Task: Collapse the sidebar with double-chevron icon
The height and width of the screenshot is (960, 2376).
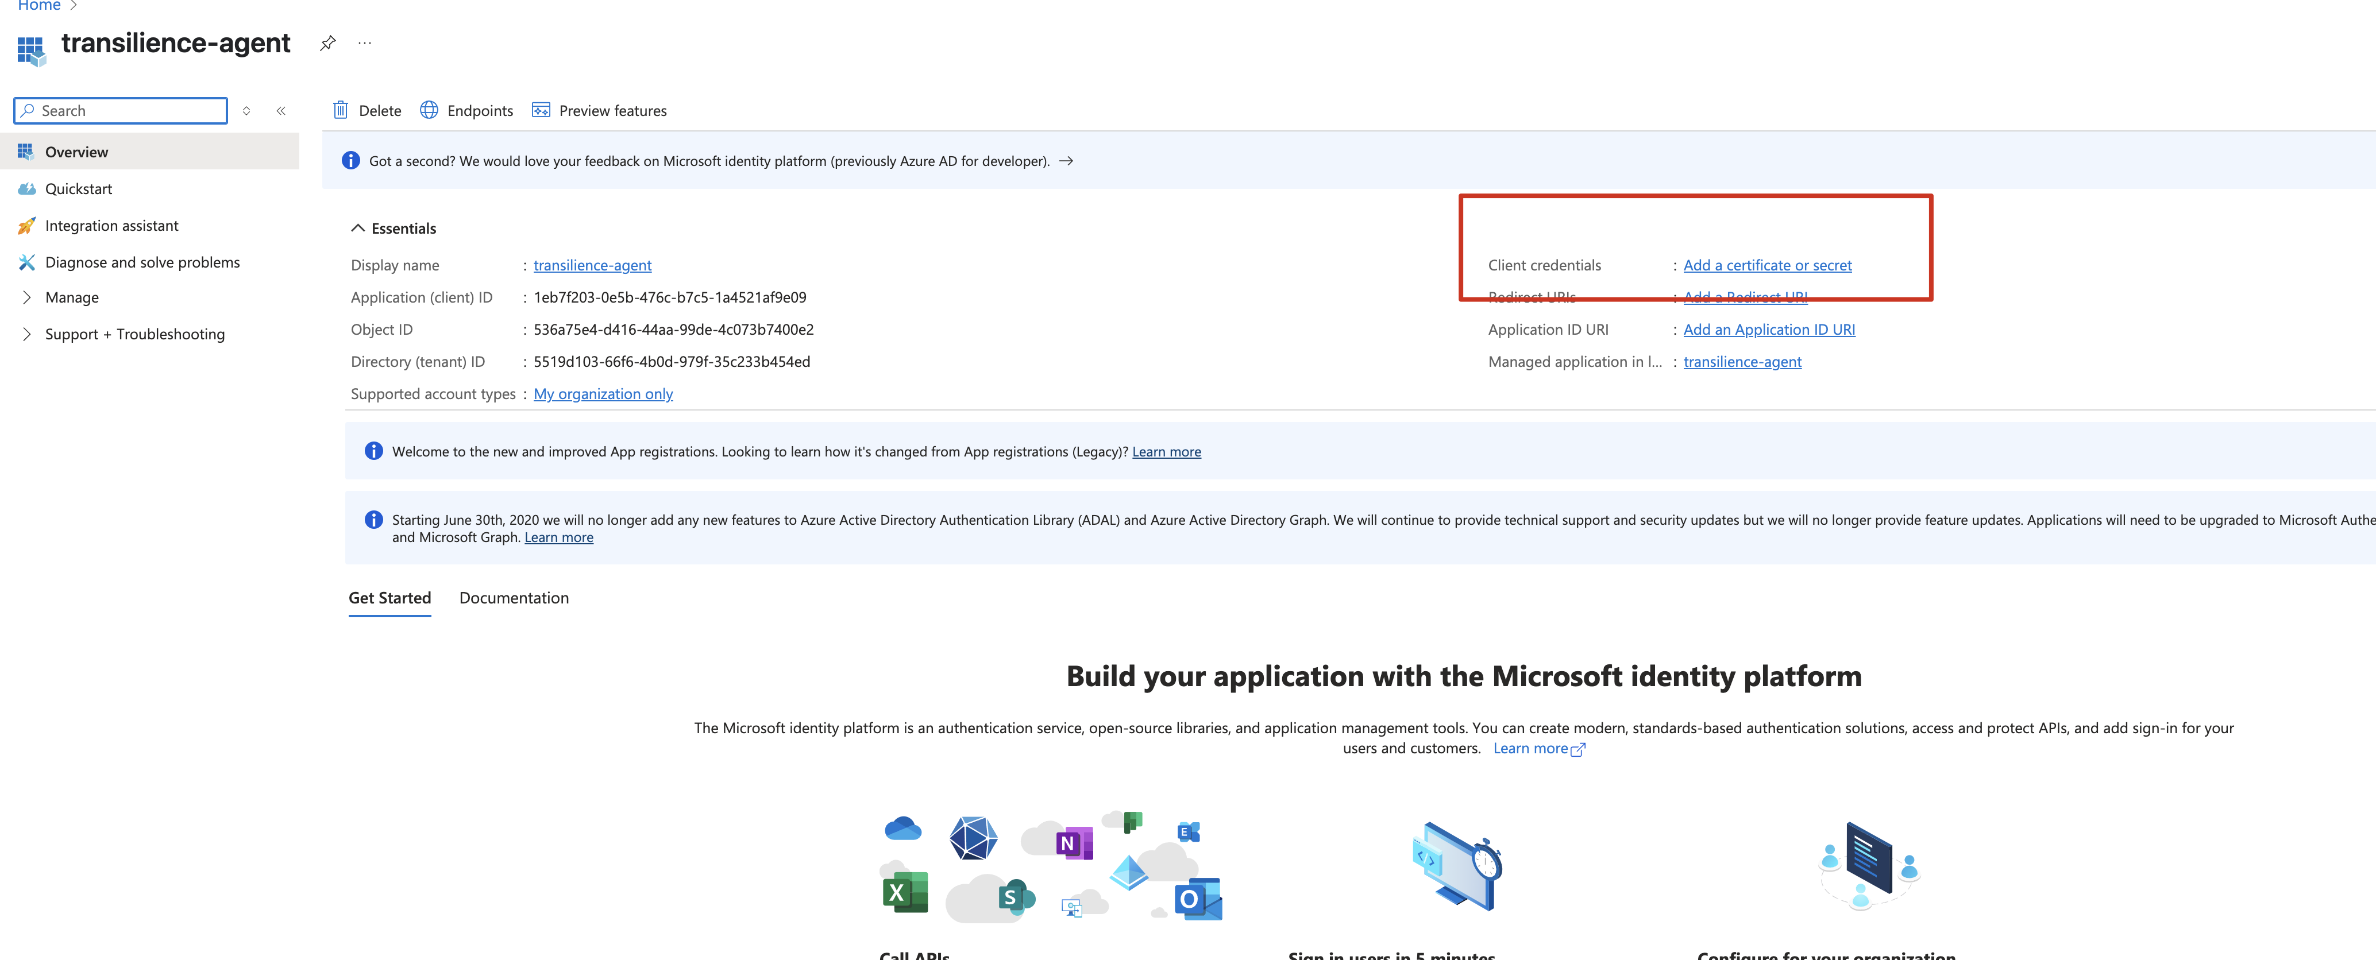Action: pos(281,111)
